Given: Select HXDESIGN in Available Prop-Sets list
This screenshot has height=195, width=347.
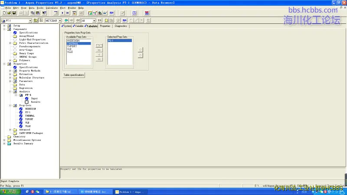Looking at the screenshot, I should (79, 41).
